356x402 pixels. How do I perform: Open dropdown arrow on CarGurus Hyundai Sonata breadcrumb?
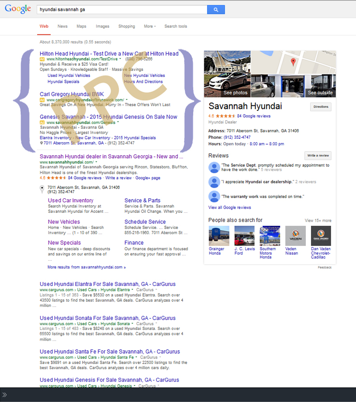point(132,324)
